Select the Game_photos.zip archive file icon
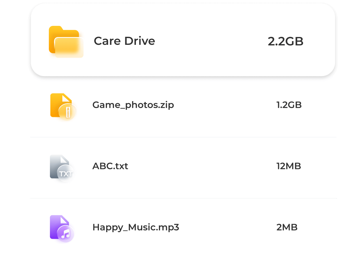The width and height of the screenshot is (356, 254). [63, 106]
